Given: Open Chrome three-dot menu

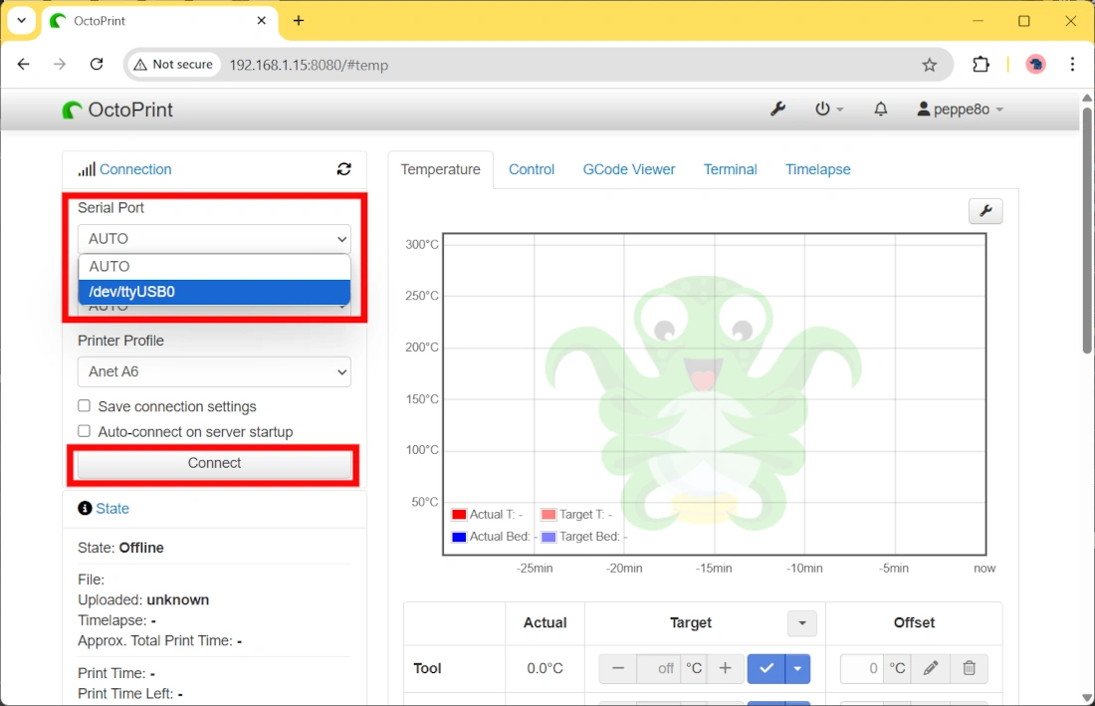Looking at the screenshot, I should (1072, 65).
